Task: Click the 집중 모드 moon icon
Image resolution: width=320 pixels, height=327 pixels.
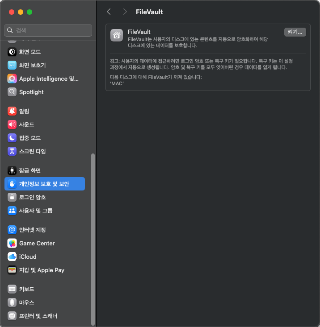Action: click(x=12, y=138)
